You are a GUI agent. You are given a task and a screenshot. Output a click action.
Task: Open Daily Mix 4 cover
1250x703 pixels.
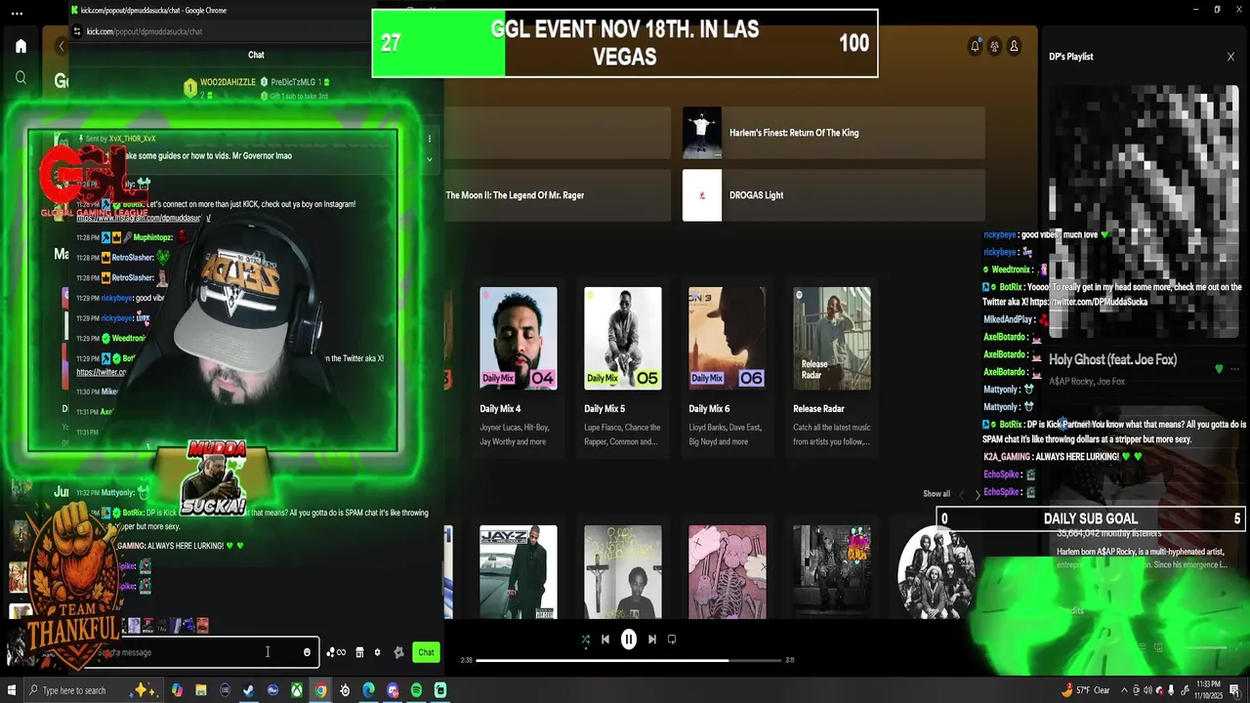[519, 338]
